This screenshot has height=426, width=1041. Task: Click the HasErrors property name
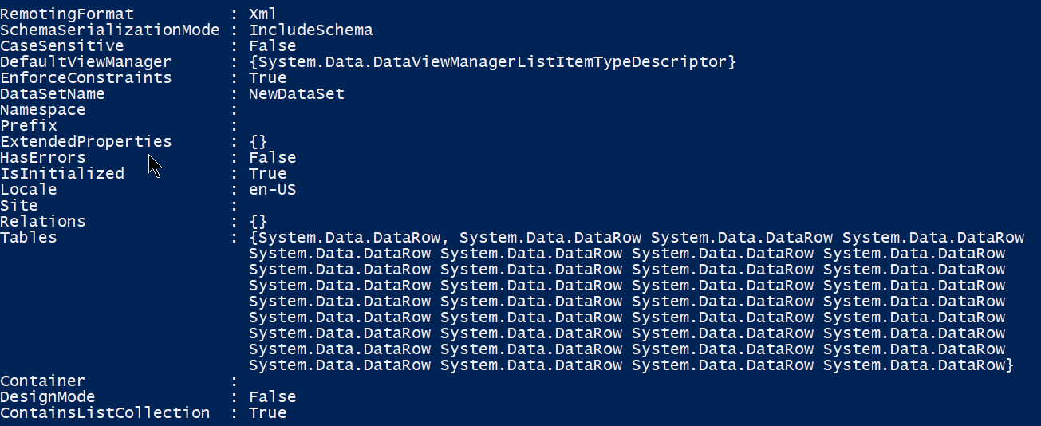click(42, 158)
